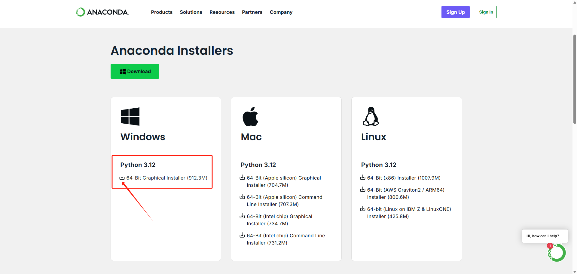Image resolution: width=577 pixels, height=274 pixels.
Task: Click the Windows logo on the installer card
Action: pos(130,116)
